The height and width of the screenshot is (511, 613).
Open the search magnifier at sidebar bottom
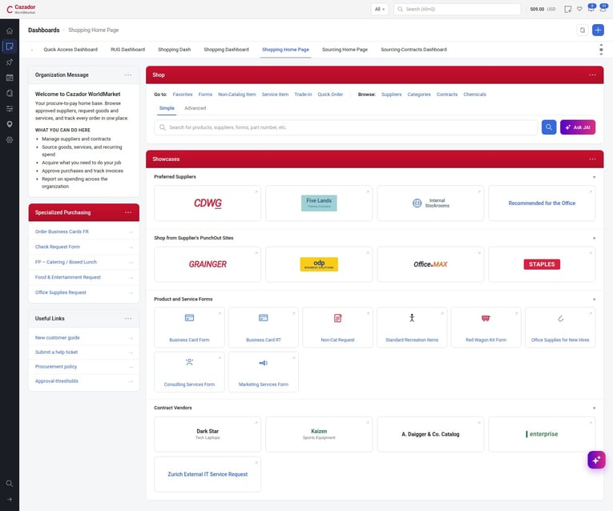[x=10, y=484]
